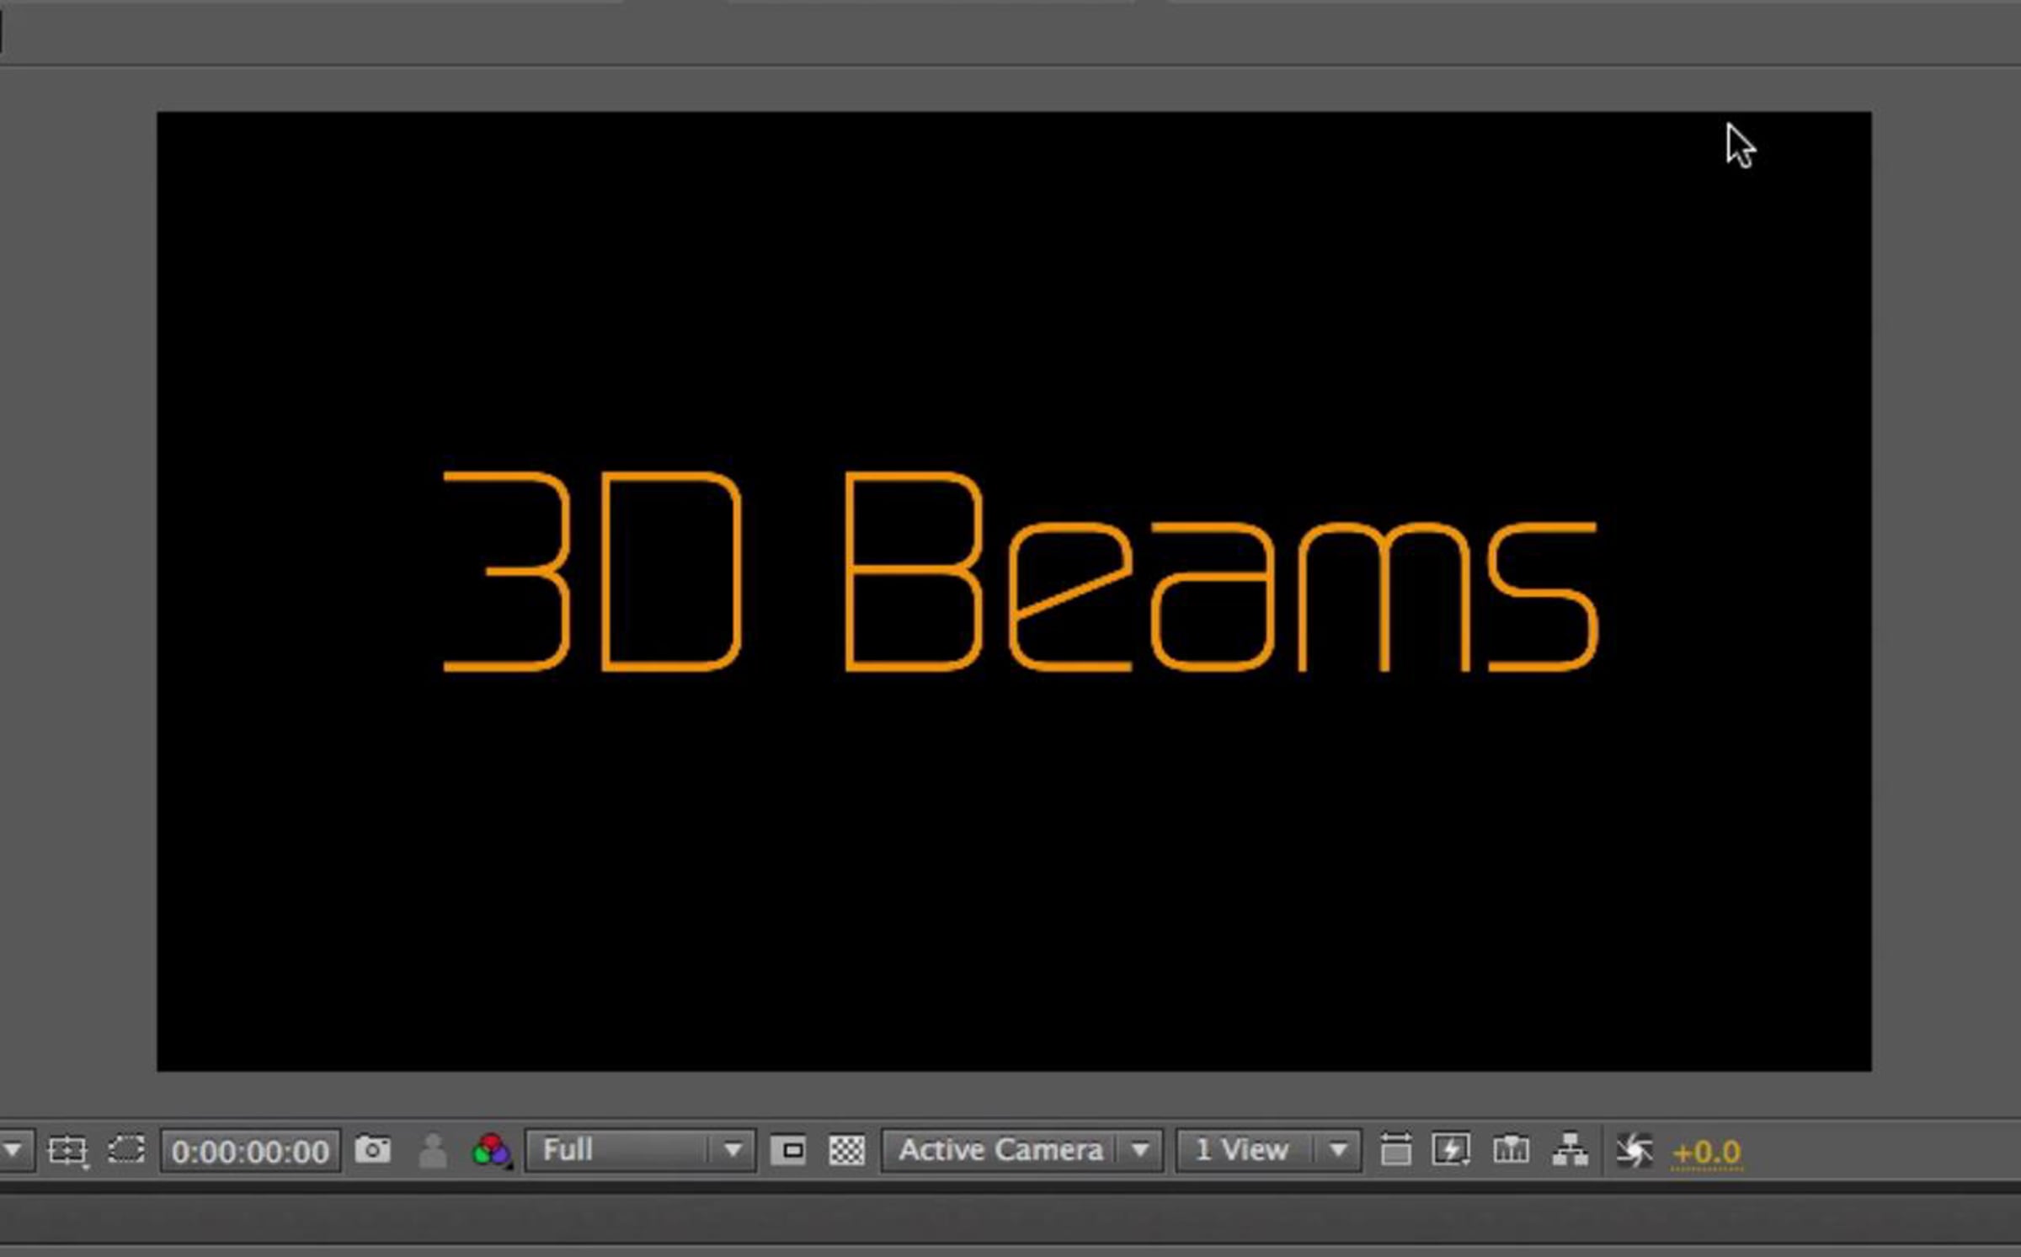Click the +0.0 exposure value
The width and height of the screenshot is (2021, 1257).
coord(1706,1152)
